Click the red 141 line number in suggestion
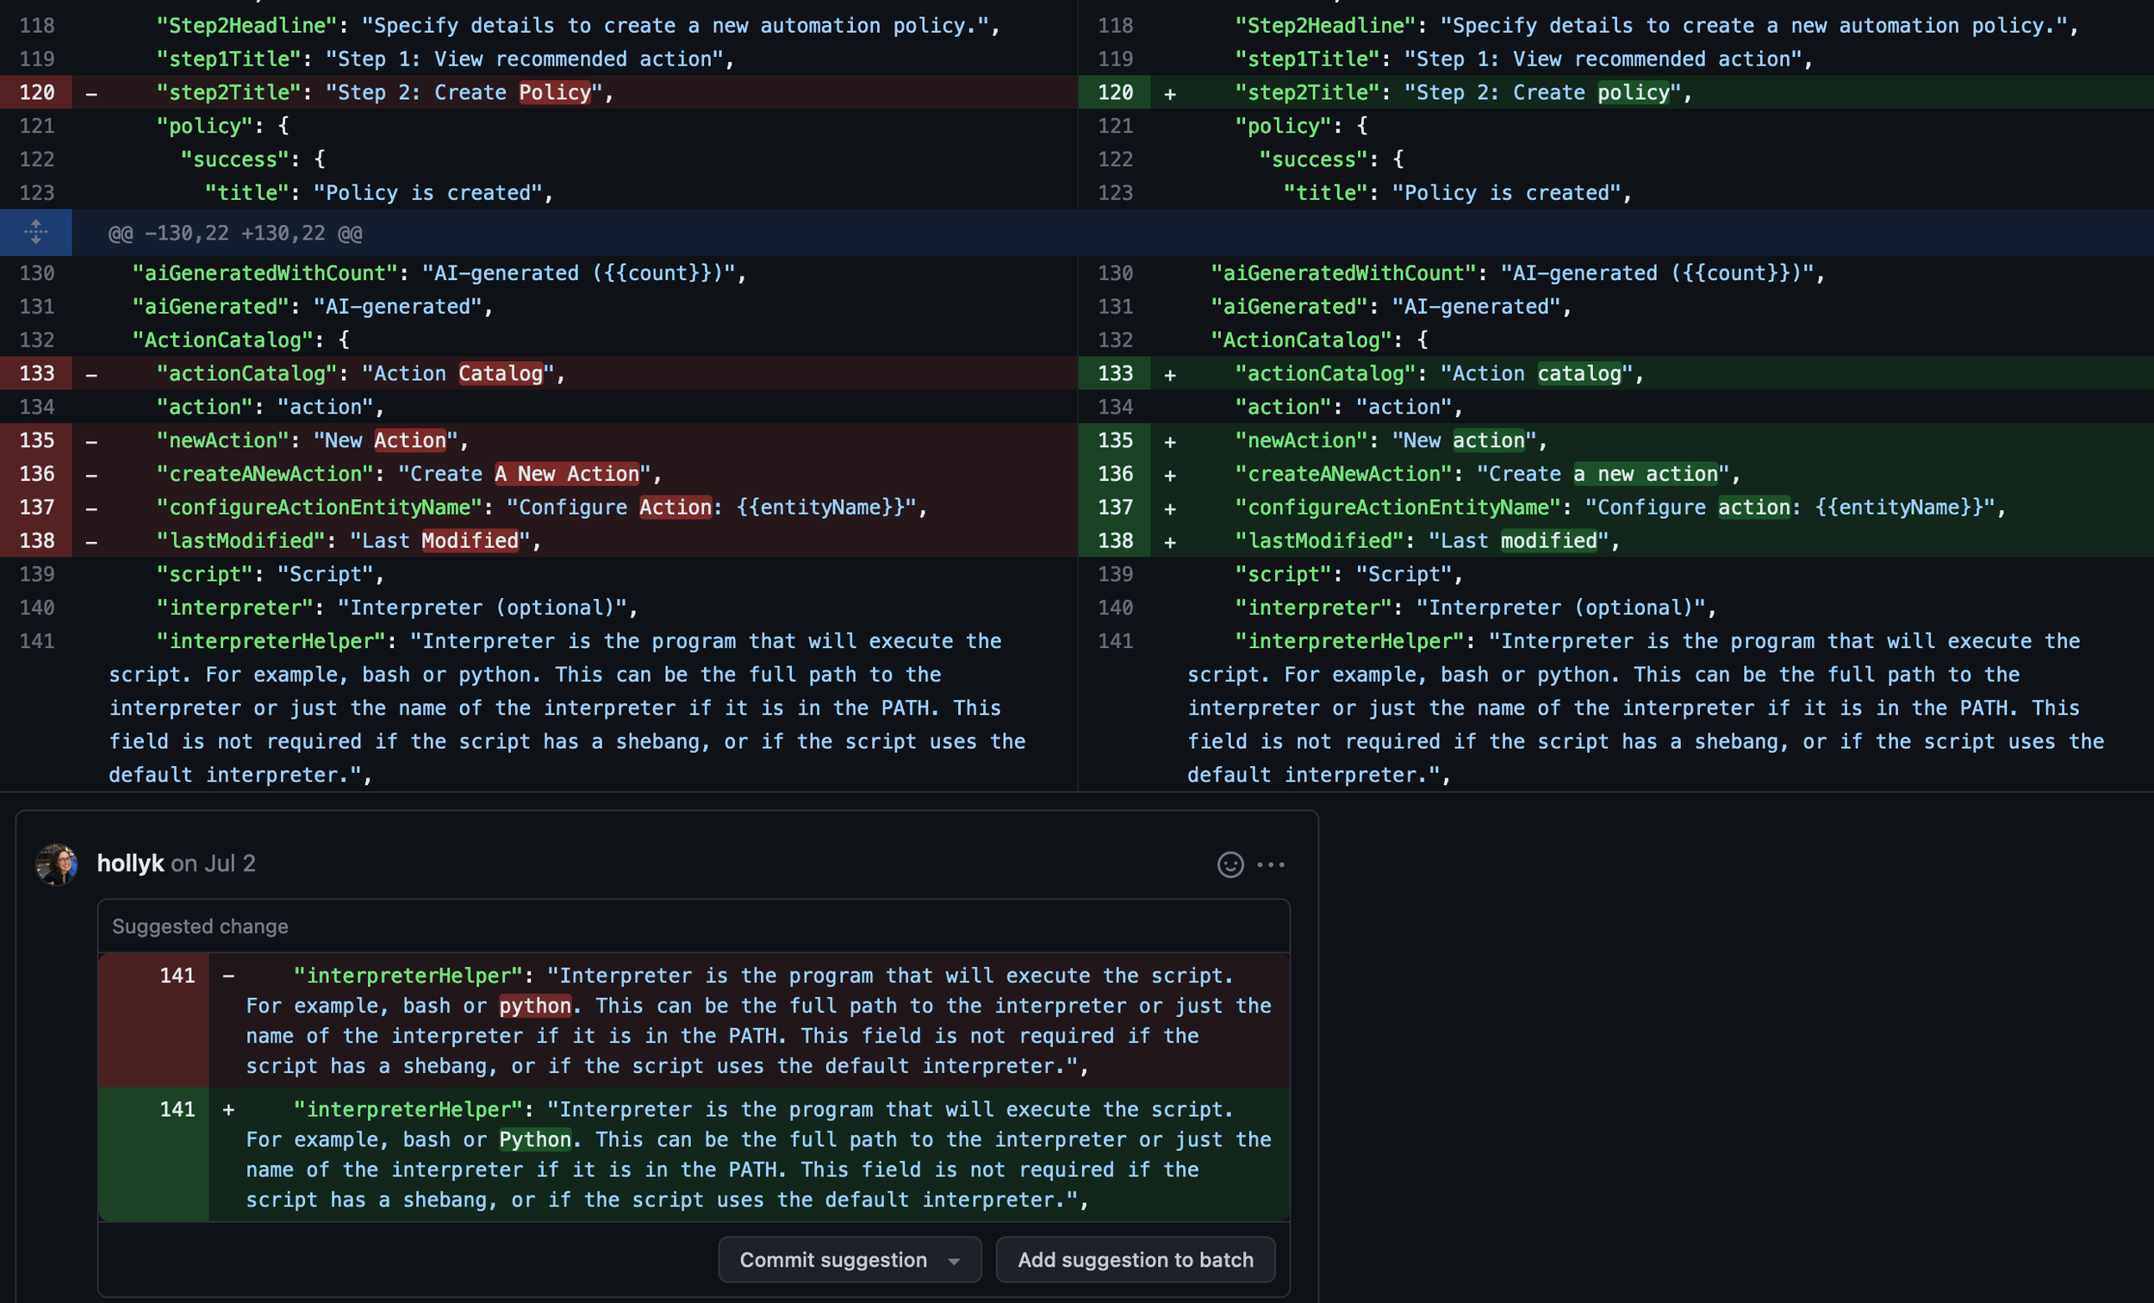Viewport: 2154px width, 1303px height. pyautogui.click(x=177, y=975)
